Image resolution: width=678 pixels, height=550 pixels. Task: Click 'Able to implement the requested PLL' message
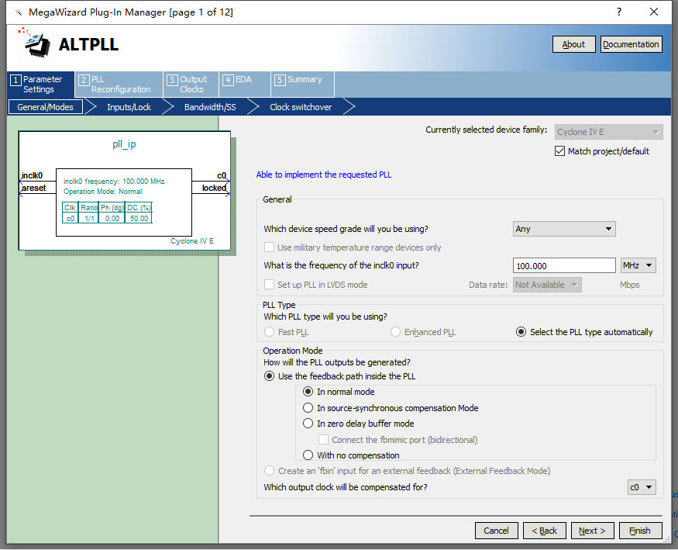tap(324, 175)
